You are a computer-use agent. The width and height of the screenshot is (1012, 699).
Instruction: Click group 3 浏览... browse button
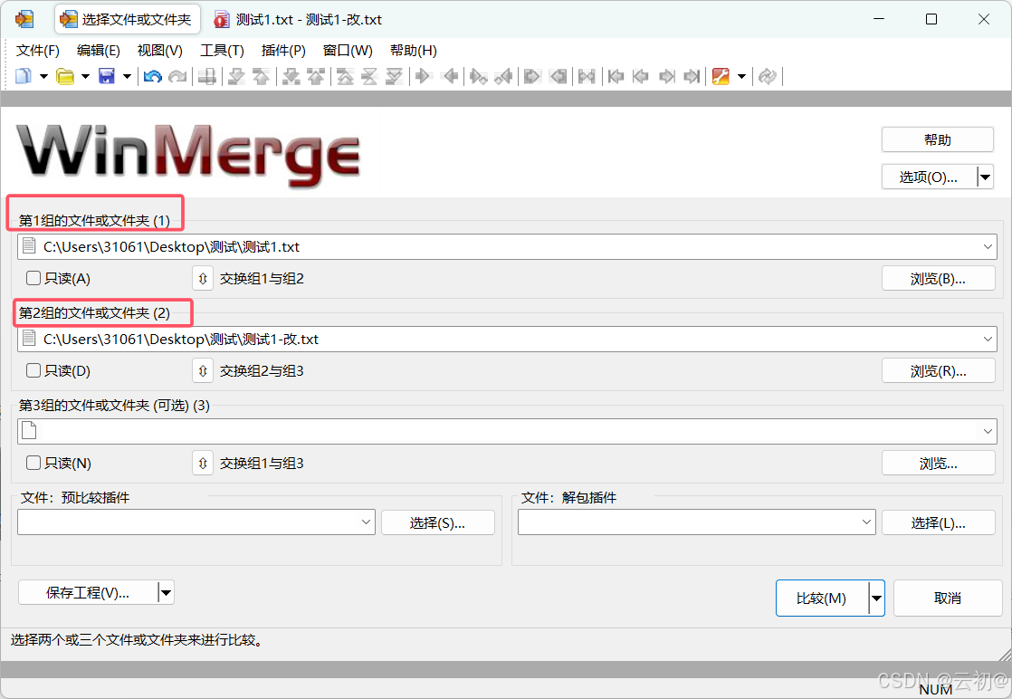pos(938,464)
